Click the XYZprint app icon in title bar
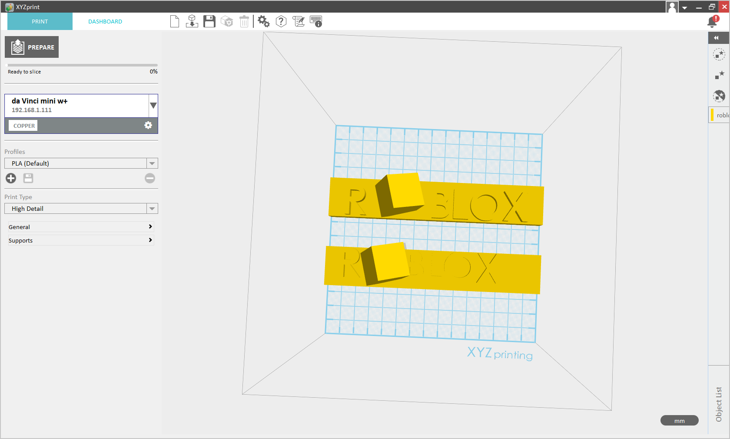 click(x=10, y=7)
